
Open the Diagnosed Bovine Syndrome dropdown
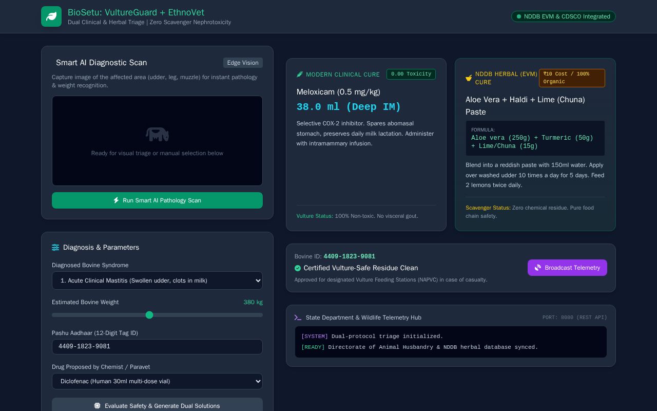157,281
